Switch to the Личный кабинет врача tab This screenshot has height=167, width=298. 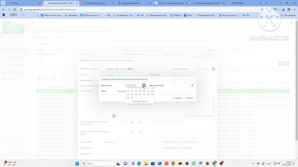98,3
